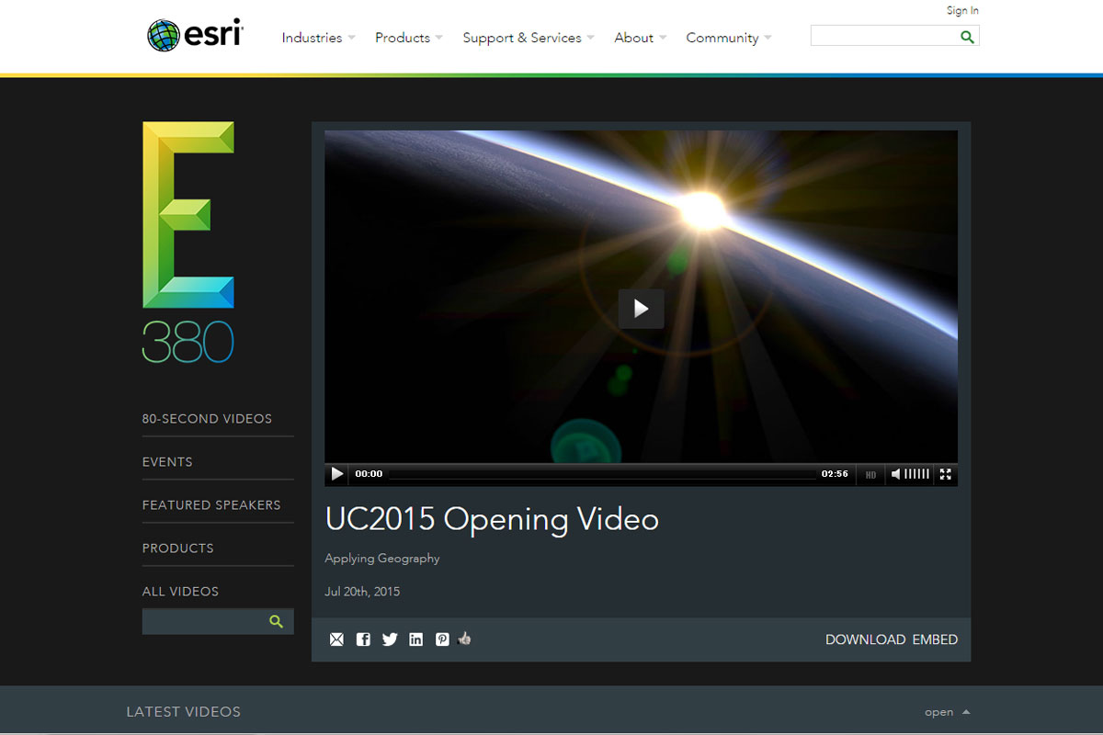Click the Twitter share icon
This screenshot has height=735, width=1103.
[390, 639]
